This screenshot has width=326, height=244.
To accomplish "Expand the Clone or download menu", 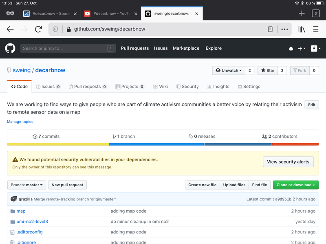I will click(x=295, y=185).
